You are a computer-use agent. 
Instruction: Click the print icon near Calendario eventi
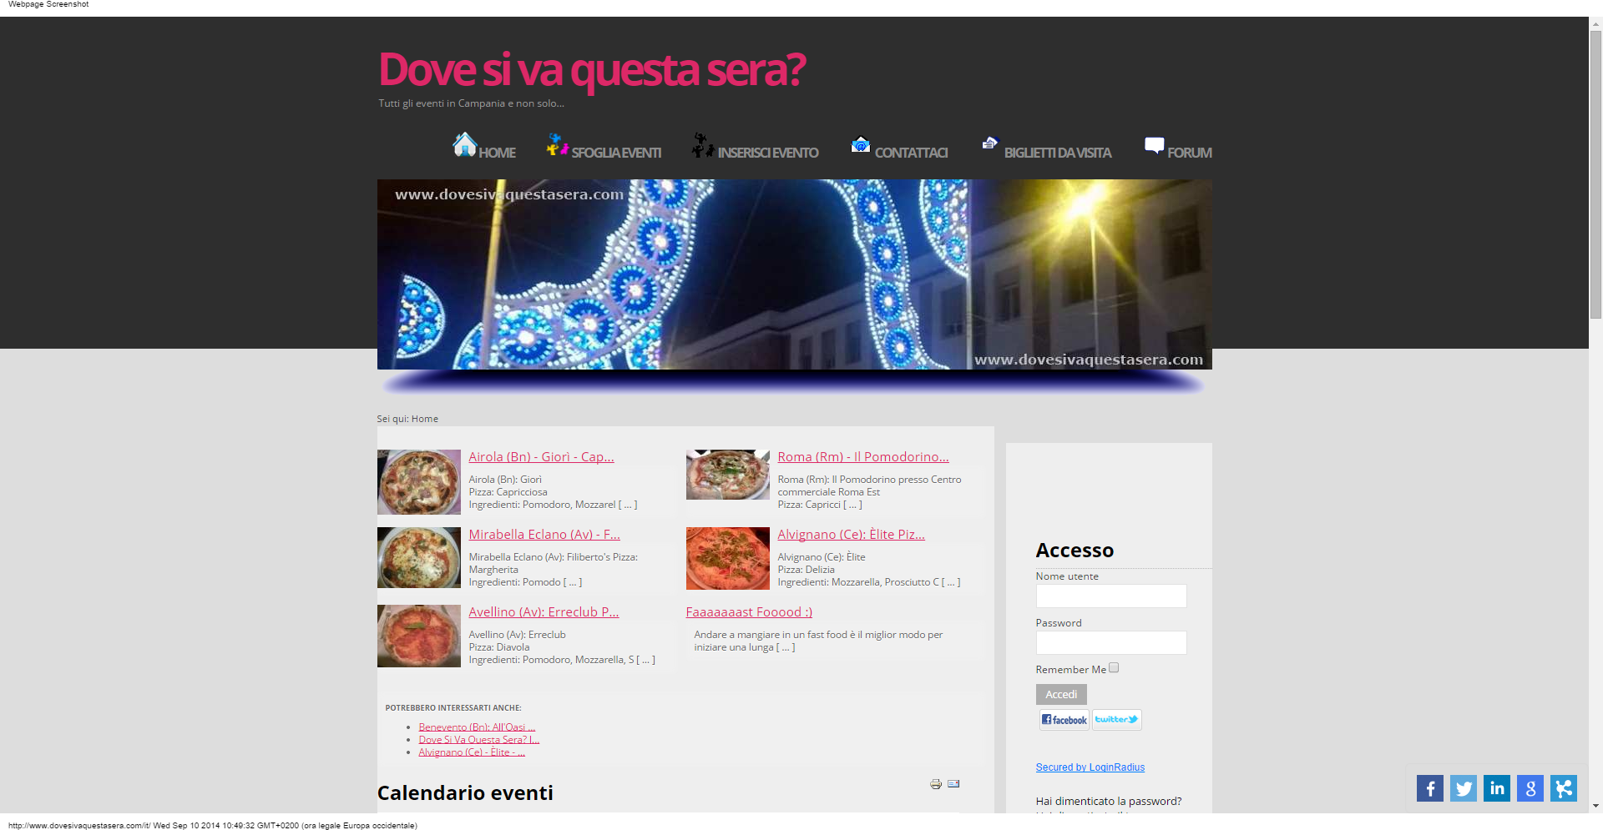pyautogui.click(x=936, y=784)
